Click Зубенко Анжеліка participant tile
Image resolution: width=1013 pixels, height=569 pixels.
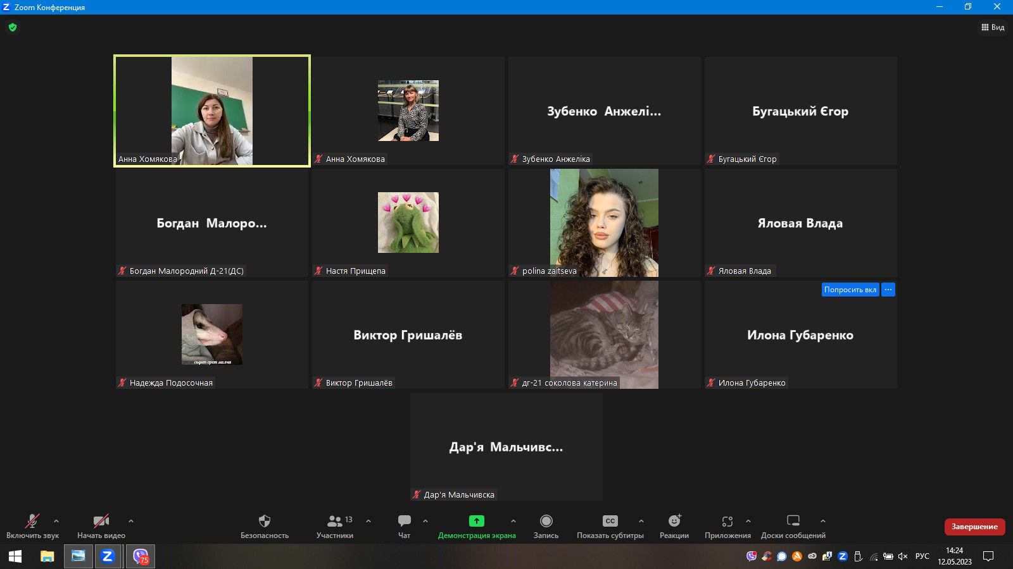point(604,111)
